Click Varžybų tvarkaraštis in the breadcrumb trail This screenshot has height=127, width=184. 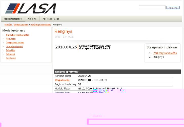40,25
